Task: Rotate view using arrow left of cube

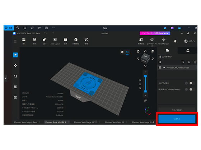Action: click(x=138, y=59)
